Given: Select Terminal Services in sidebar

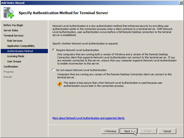Looking at the screenshot, I should (x=14, y=35).
